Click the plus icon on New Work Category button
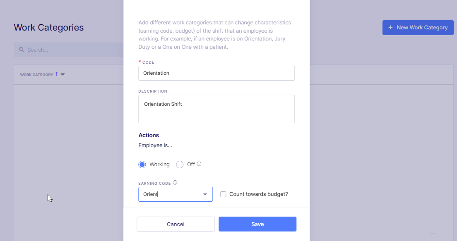The image size is (457, 241). (390, 27)
